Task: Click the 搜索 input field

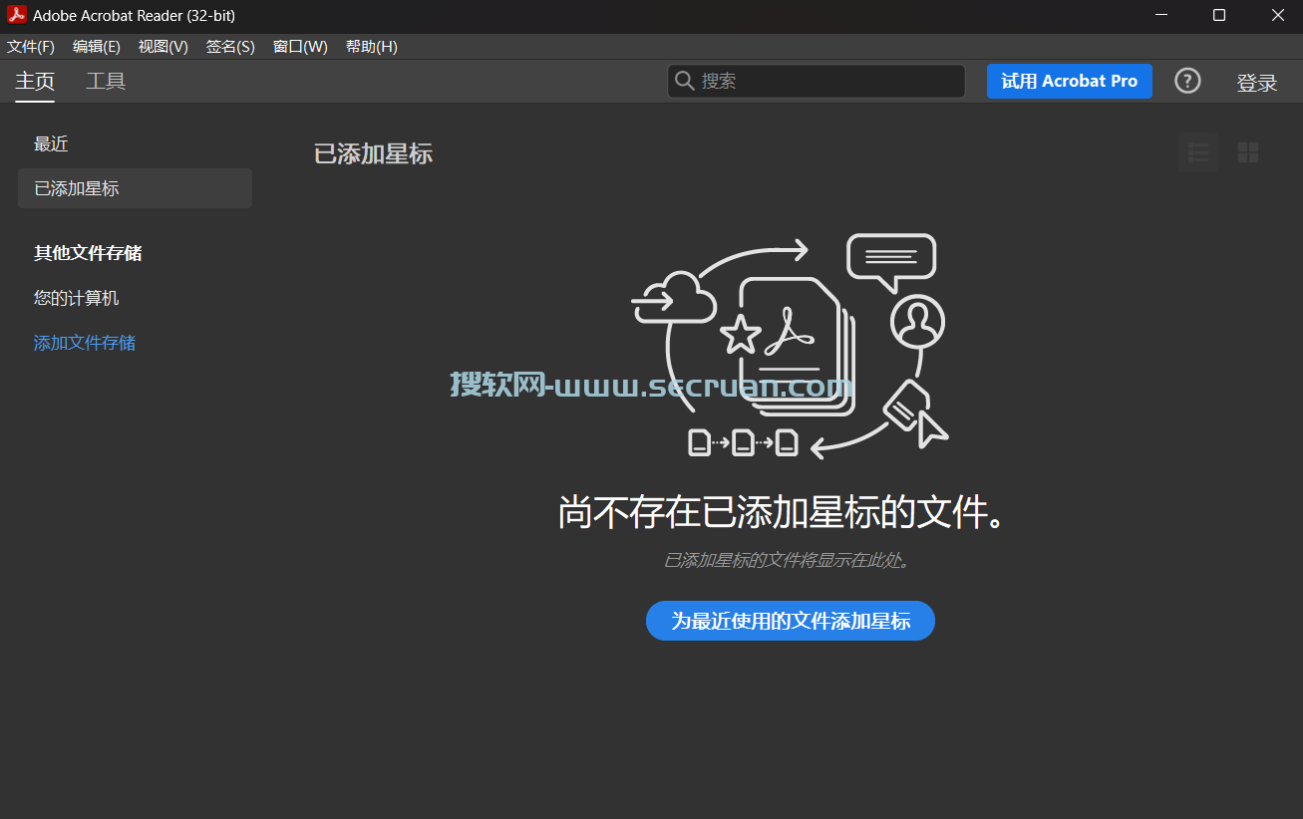Action: click(x=816, y=82)
